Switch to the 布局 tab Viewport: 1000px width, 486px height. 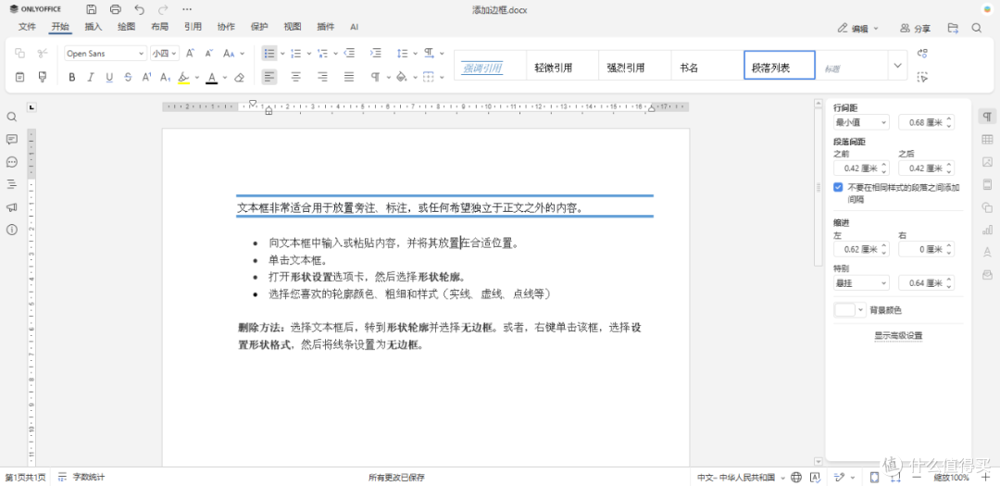click(x=160, y=28)
